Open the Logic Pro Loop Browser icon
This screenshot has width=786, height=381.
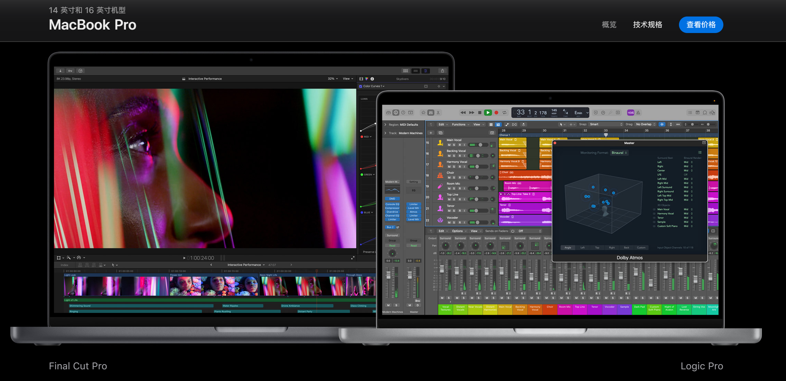click(x=705, y=113)
